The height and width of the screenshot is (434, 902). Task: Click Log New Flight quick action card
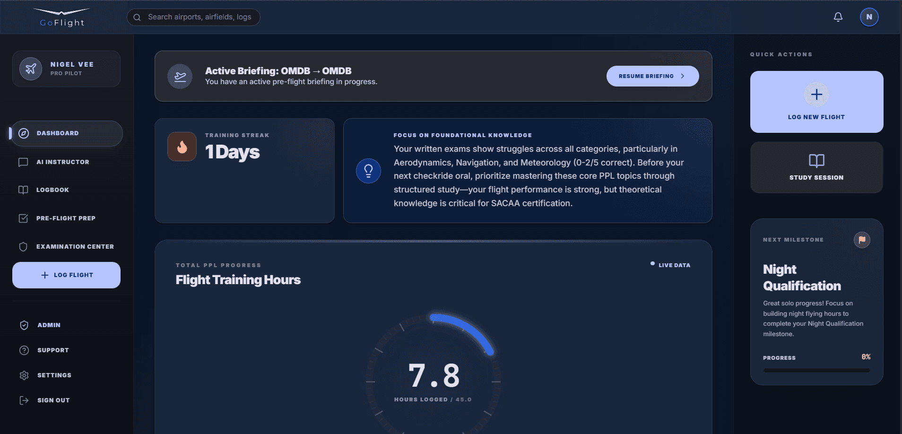pos(816,102)
